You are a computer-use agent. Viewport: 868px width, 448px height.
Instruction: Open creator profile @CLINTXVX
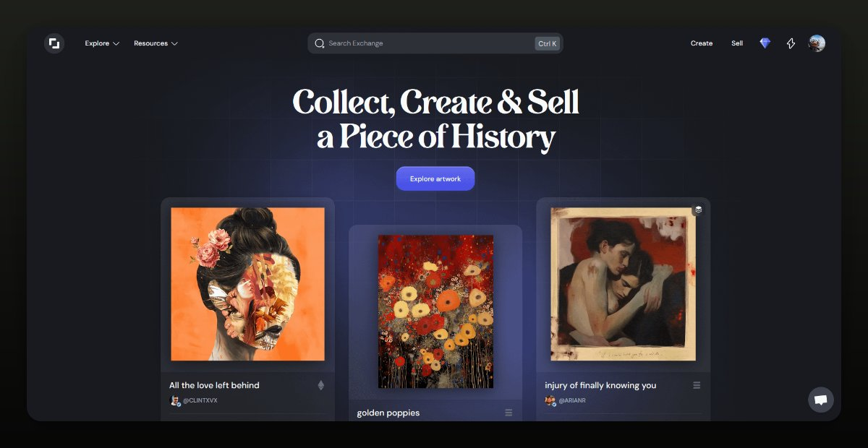pos(200,400)
